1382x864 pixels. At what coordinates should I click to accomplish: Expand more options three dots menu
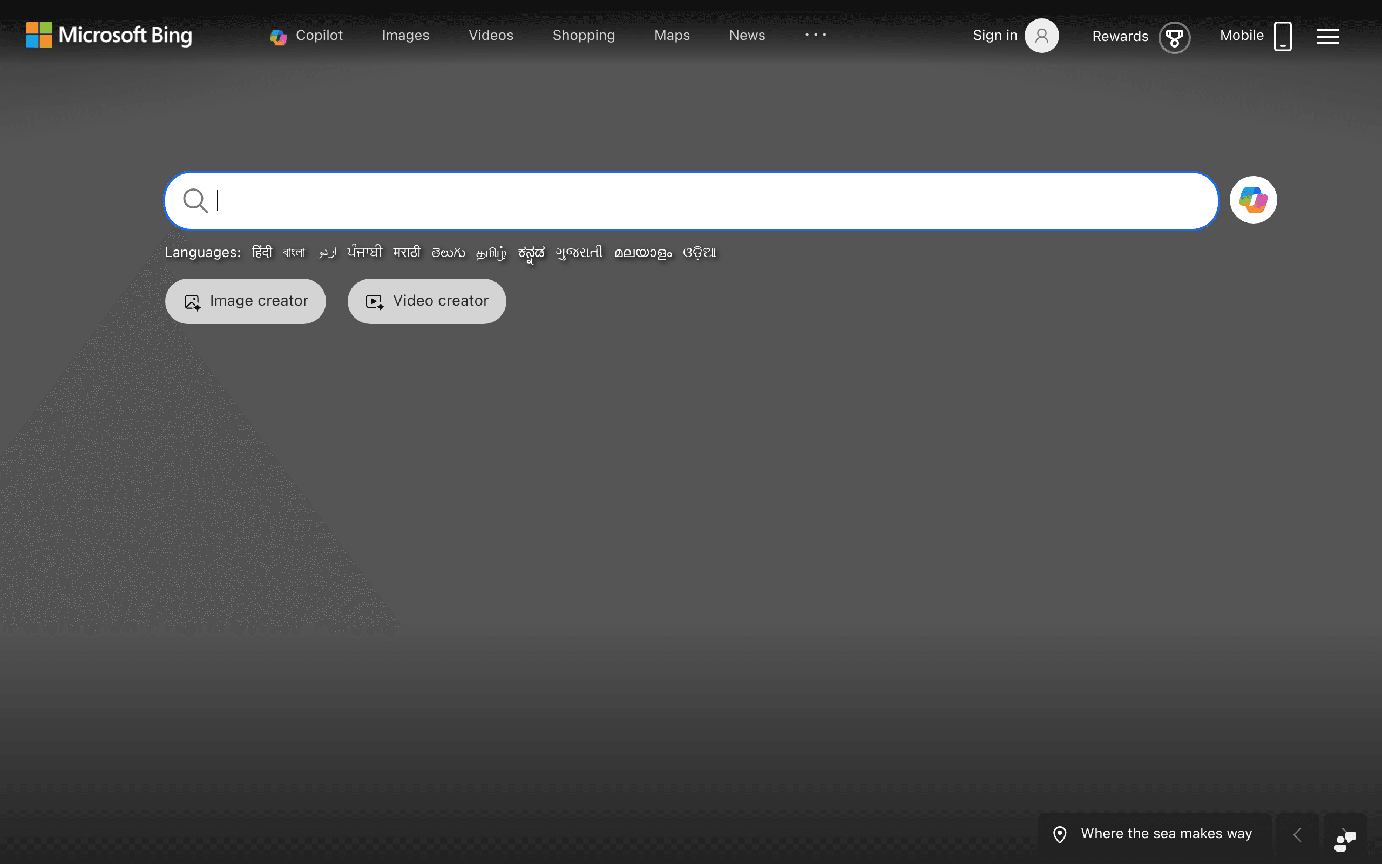click(816, 35)
